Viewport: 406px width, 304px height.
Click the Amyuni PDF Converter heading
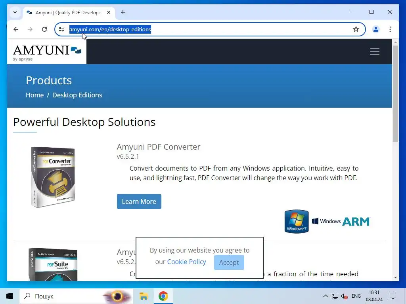click(x=159, y=147)
